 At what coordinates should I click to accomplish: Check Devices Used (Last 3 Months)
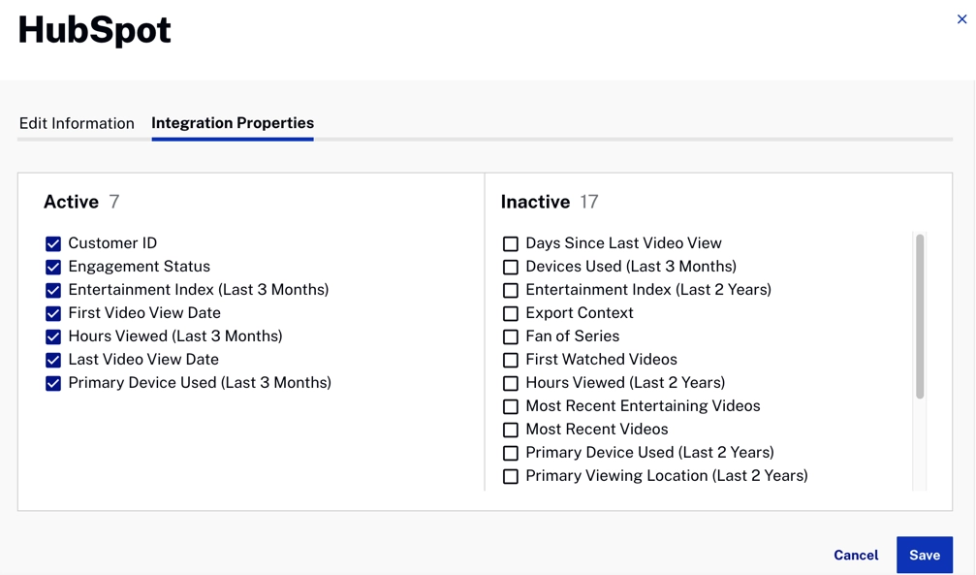pos(511,268)
